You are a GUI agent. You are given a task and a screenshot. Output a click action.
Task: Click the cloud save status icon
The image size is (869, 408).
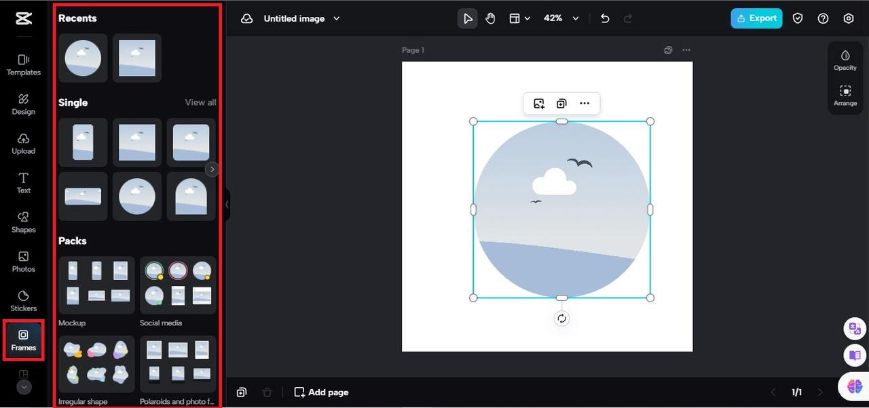pyautogui.click(x=247, y=18)
